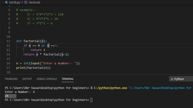
Task: Click the 'Enter a Number:- ' string on line 16
Action: (59, 63)
